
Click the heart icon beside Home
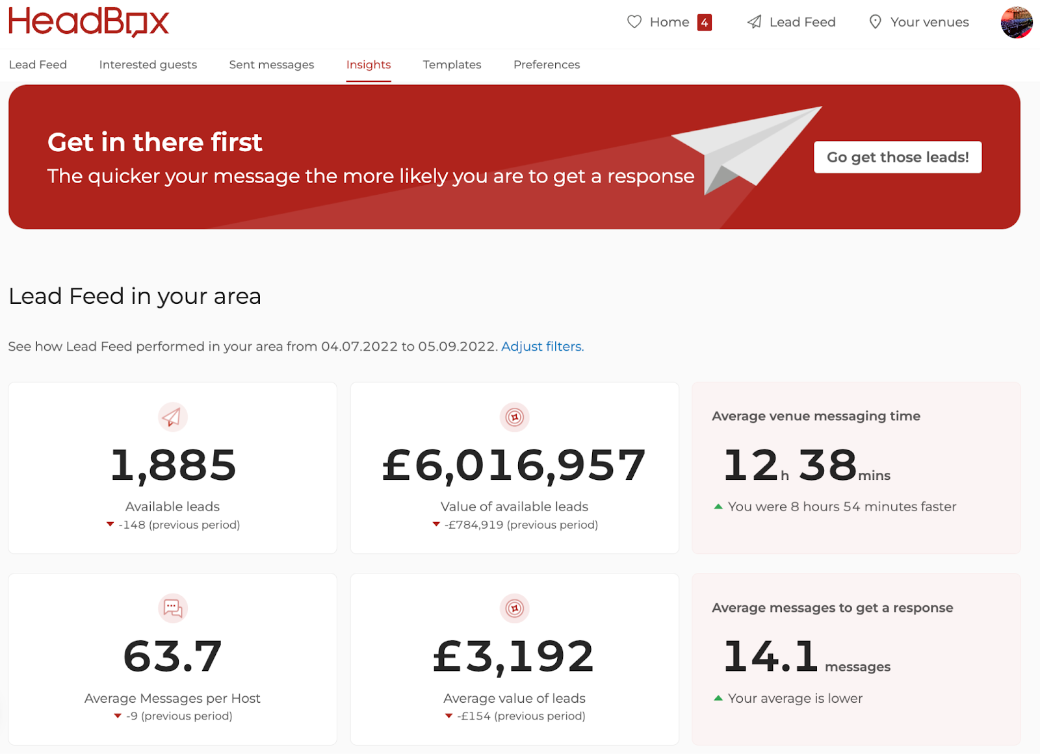pos(634,22)
